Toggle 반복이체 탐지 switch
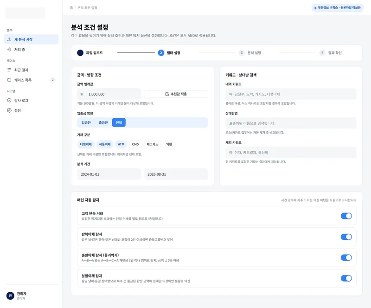The width and height of the screenshot is (371, 308). pyautogui.click(x=346, y=237)
